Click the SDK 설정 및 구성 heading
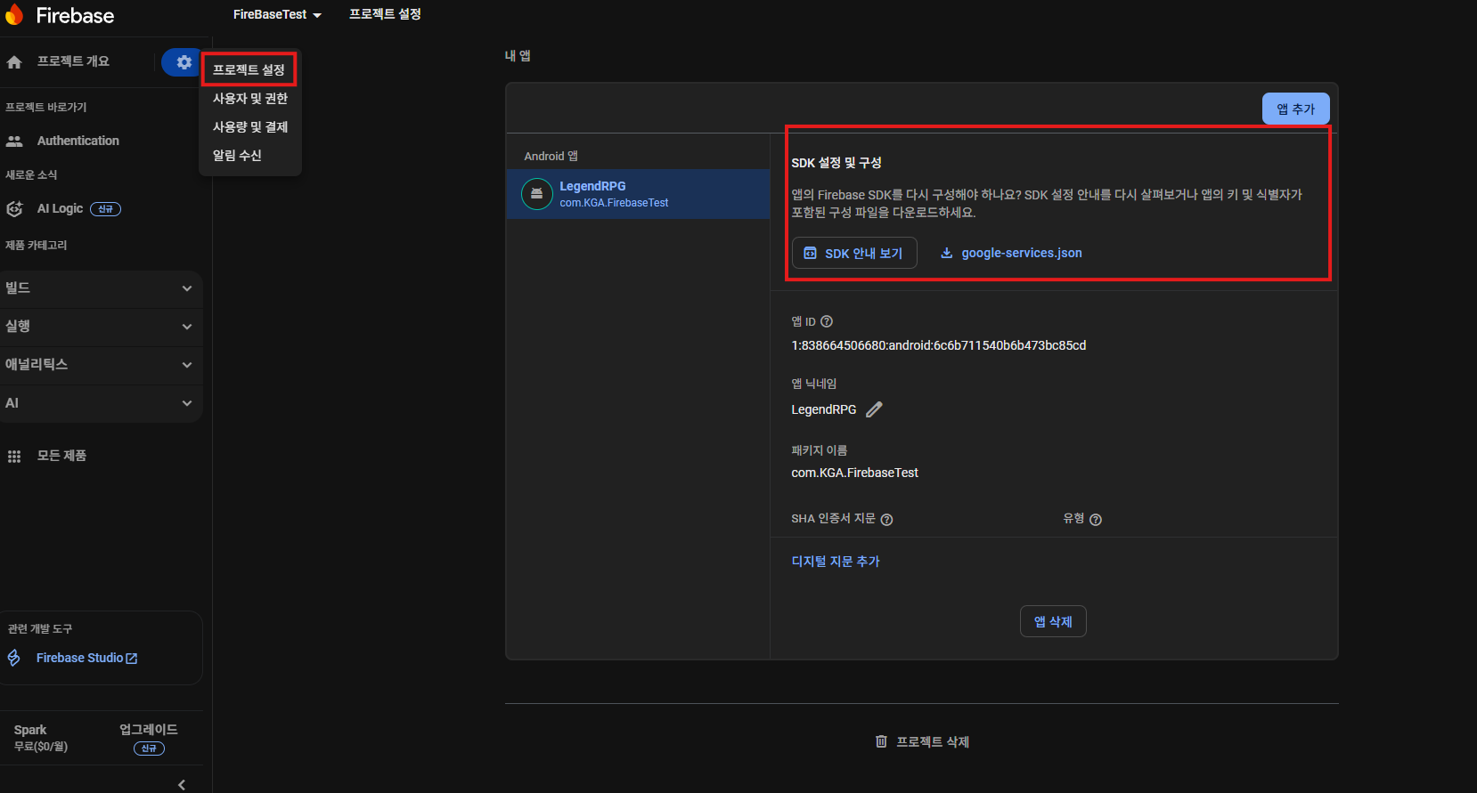Viewport: 1477px width, 793px height. 836,163
